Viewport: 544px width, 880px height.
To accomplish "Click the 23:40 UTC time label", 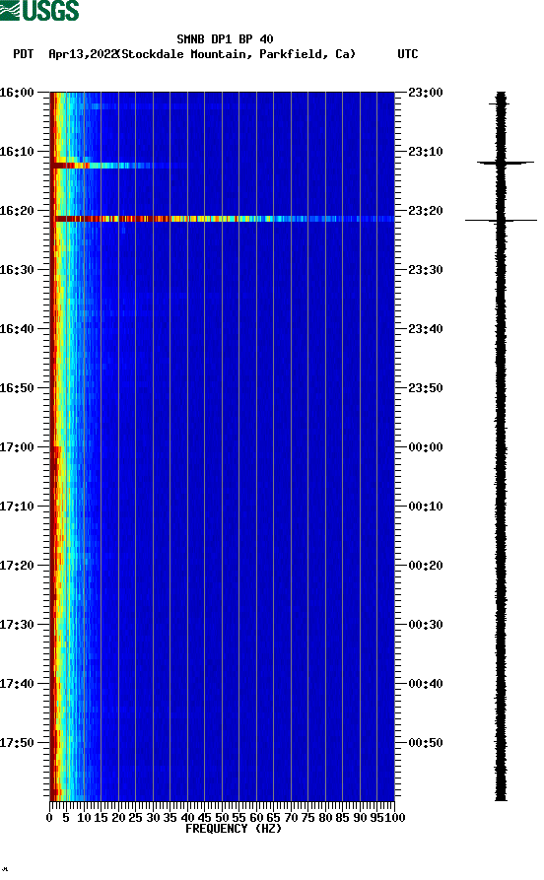I will pyautogui.click(x=426, y=329).
